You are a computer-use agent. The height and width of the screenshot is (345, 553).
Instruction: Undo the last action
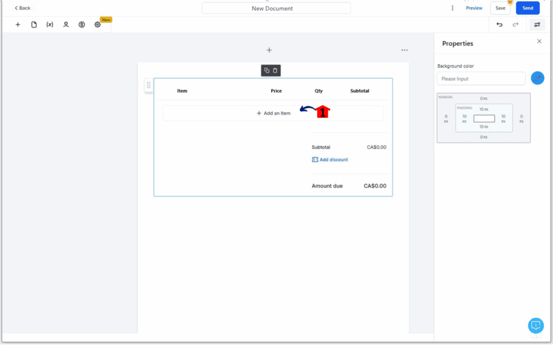(500, 24)
